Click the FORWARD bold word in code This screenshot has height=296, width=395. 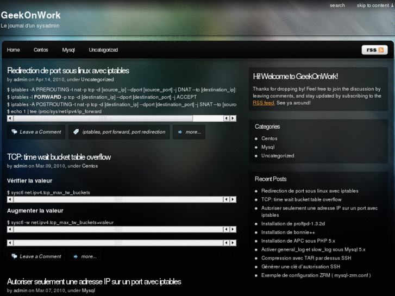(47, 97)
